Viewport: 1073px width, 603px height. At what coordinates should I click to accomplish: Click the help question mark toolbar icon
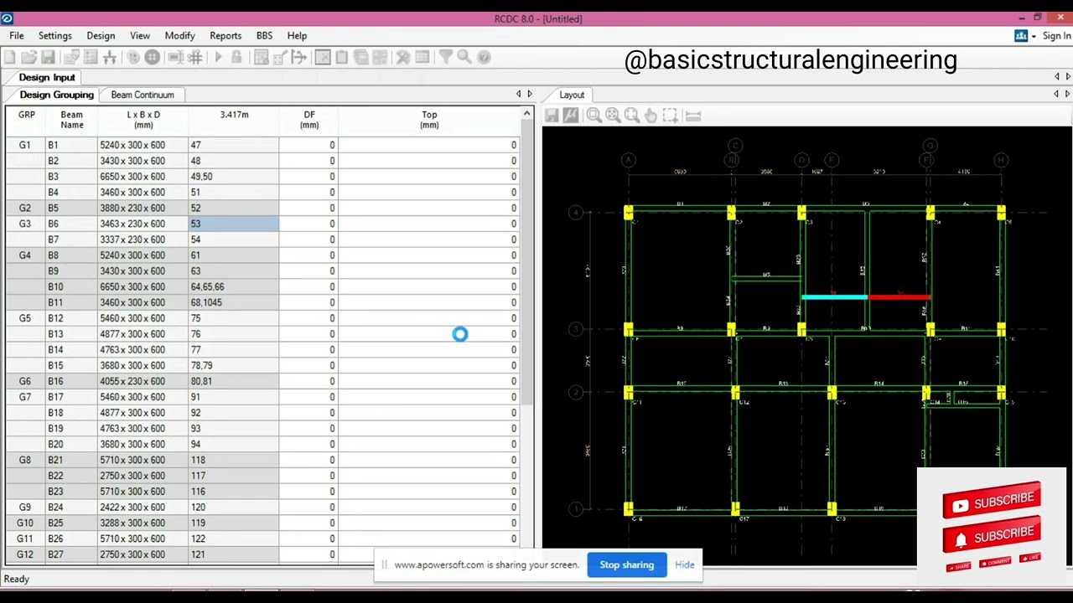coord(484,57)
